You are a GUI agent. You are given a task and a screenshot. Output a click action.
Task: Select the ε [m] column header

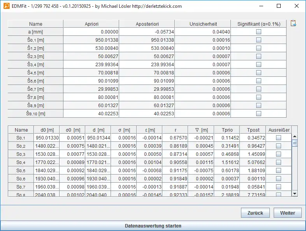pos(149,130)
